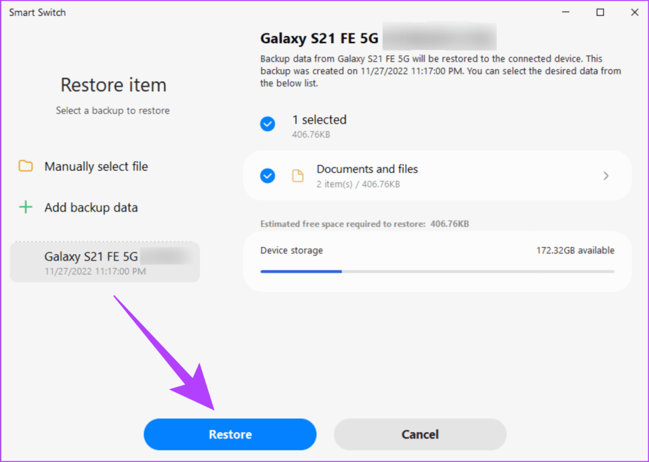Click the green plus icon to add backup data
This screenshot has width=649, height=462.
(25, 207)
